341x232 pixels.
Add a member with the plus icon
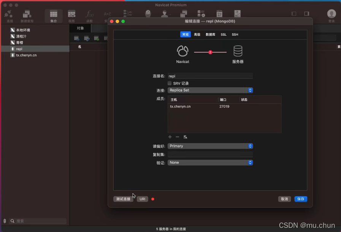click(x=170, y=137)
